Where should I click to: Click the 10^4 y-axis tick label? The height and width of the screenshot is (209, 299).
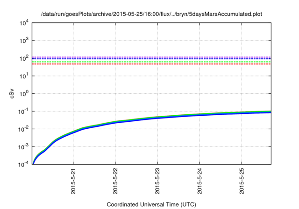[24, 23]
